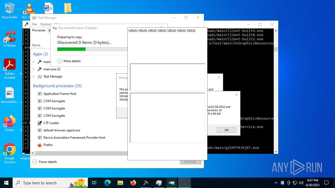Close the error dialog behind VIRUS window
The height and width of the screenshot is (188, 335).
tap(219, 77)
